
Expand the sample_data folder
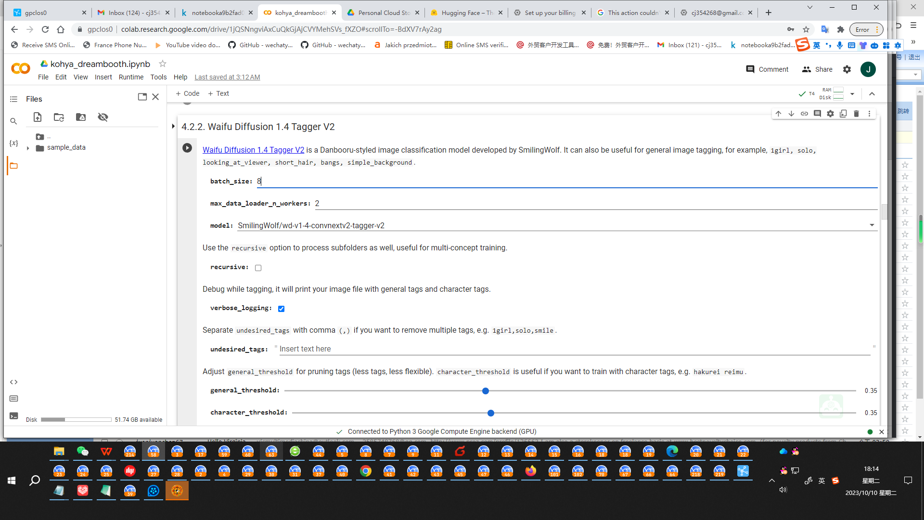pos(28,148)
